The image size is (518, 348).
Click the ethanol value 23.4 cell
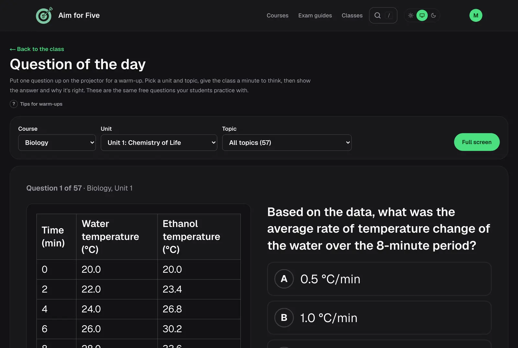[x=199, y=289]
